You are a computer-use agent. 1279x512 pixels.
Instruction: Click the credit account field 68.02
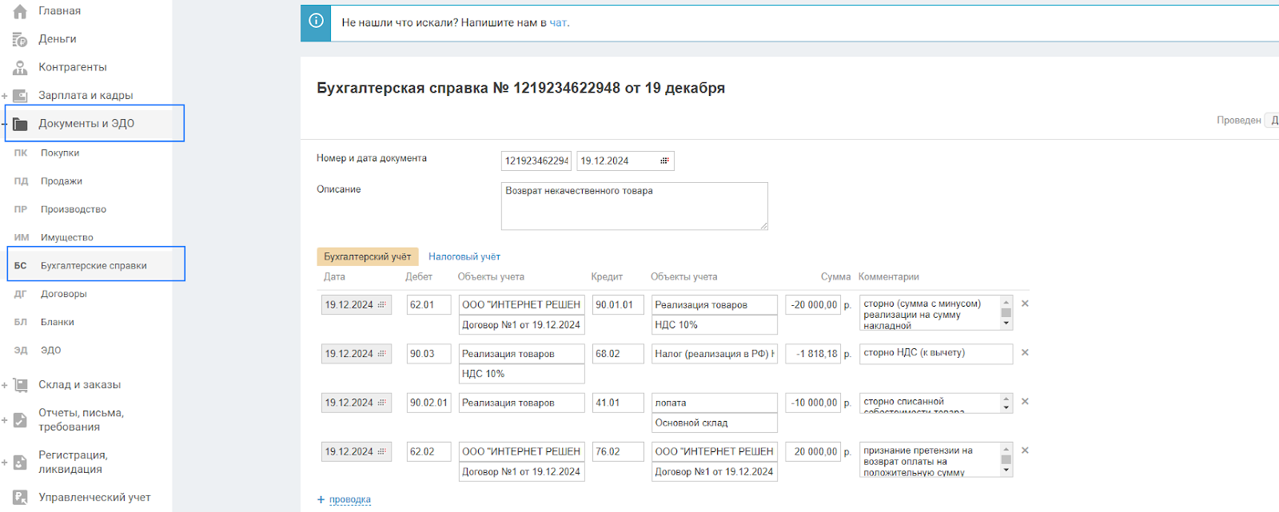coord(618,353)
